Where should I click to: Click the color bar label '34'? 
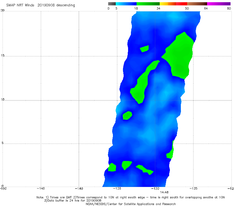158,9
